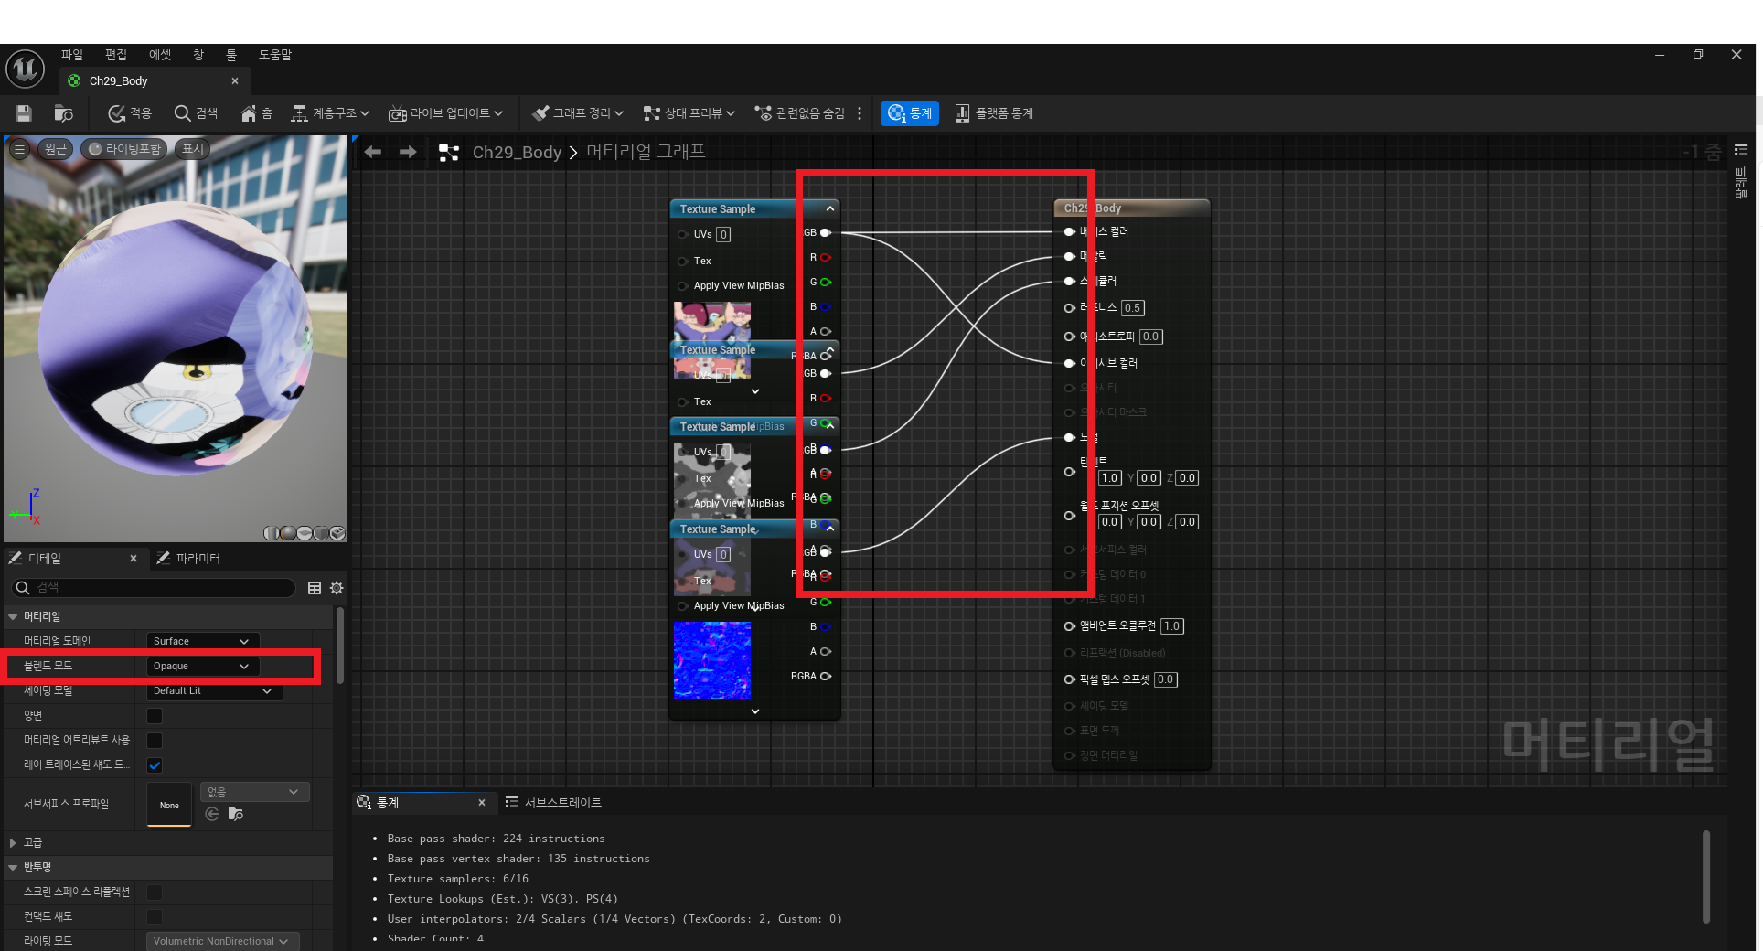Open the viewport hamburger options menu
1763x951 pixels.
[x=19, y=149]
